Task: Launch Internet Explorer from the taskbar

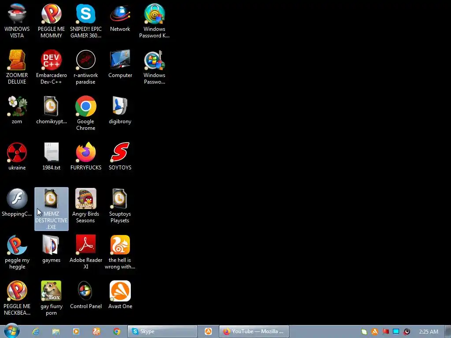Action: point(35,331)
